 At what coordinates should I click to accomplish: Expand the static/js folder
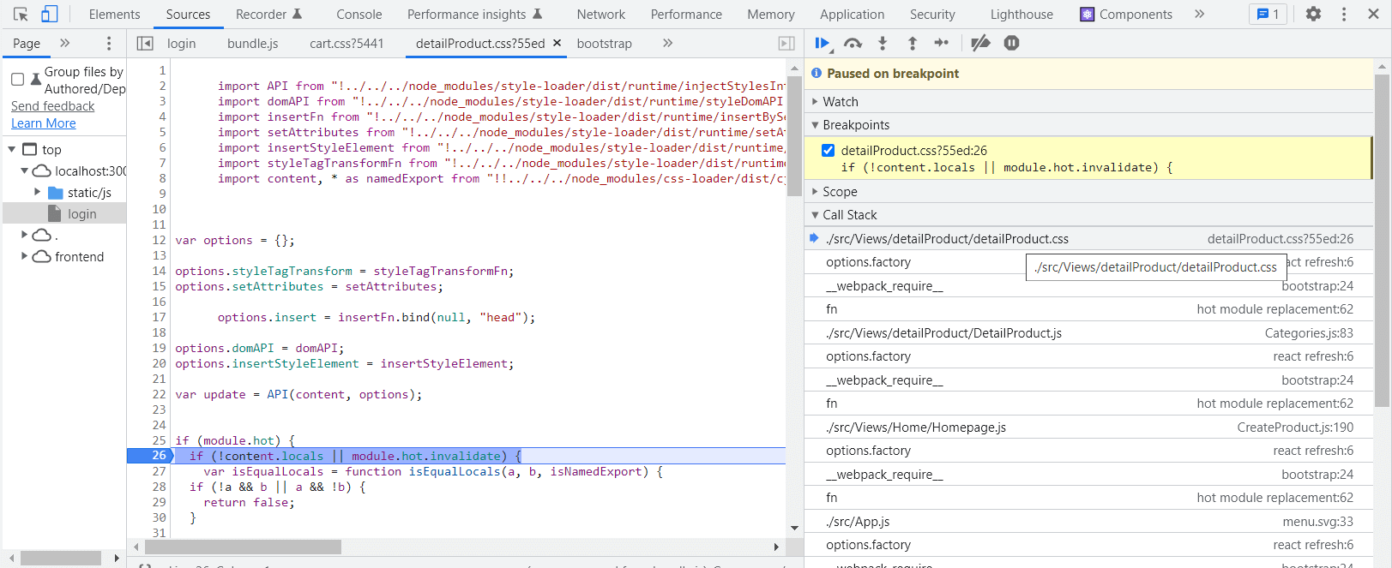pyautogui.click(x=38, y=193)
